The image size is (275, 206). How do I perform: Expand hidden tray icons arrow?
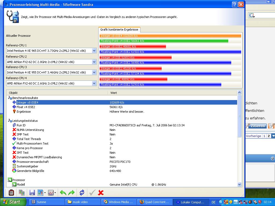(221, 202)
